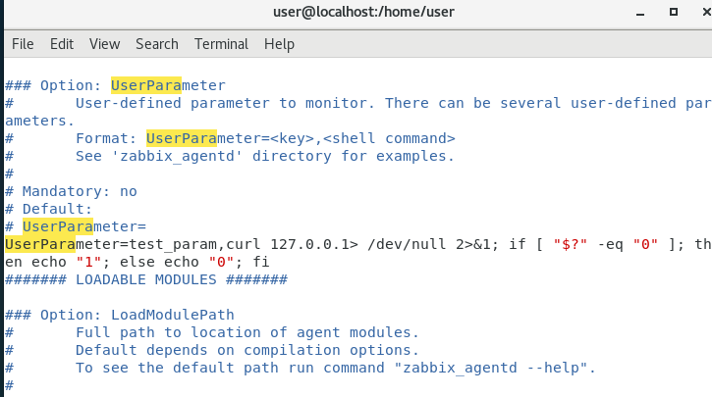Click the test_param key in the config line
The width and height of the screenshot is (712, 397).
click(x=173, y=244)
